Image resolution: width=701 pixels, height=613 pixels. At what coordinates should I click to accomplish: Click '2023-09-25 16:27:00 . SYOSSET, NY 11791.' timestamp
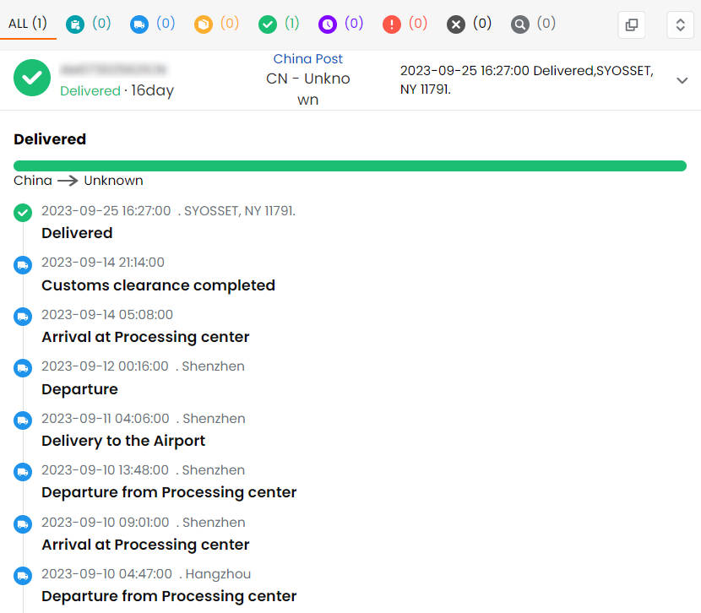tap(169, 211)
